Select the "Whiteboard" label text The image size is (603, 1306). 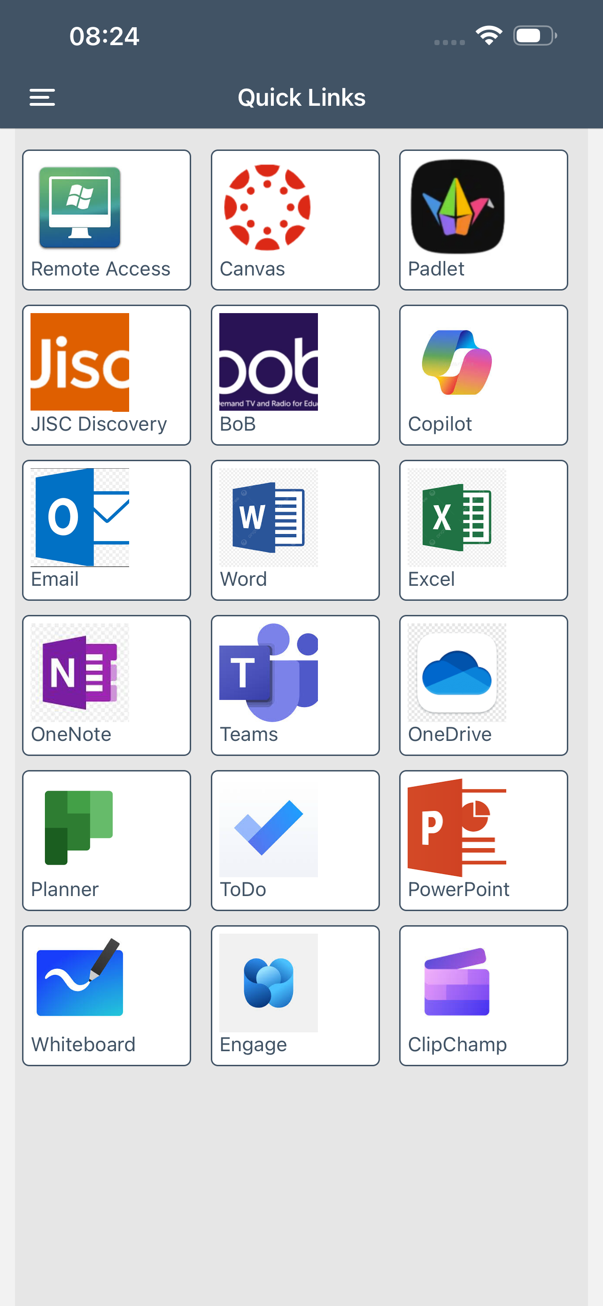point(83,1045)
